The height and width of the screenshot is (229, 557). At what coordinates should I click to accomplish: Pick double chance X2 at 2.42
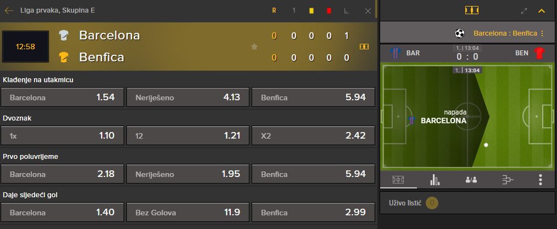coord(313,135)
